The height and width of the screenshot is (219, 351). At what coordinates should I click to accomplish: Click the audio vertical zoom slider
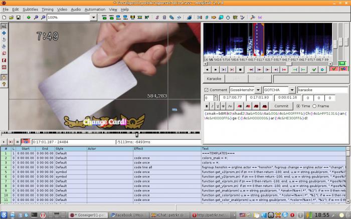click(340, 42)
